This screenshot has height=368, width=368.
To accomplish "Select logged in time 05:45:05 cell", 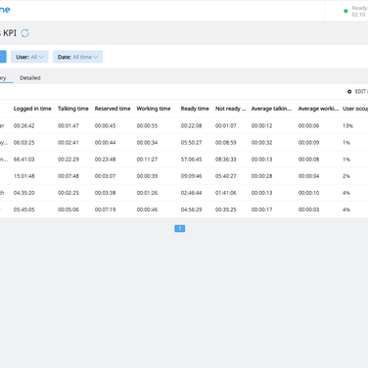I will [23, 209].
